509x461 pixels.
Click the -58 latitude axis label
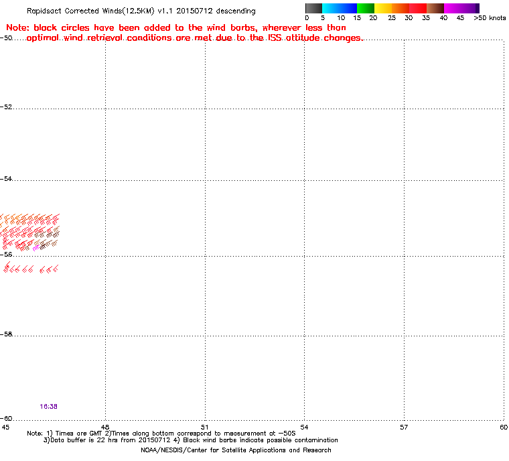pos(6,334)
